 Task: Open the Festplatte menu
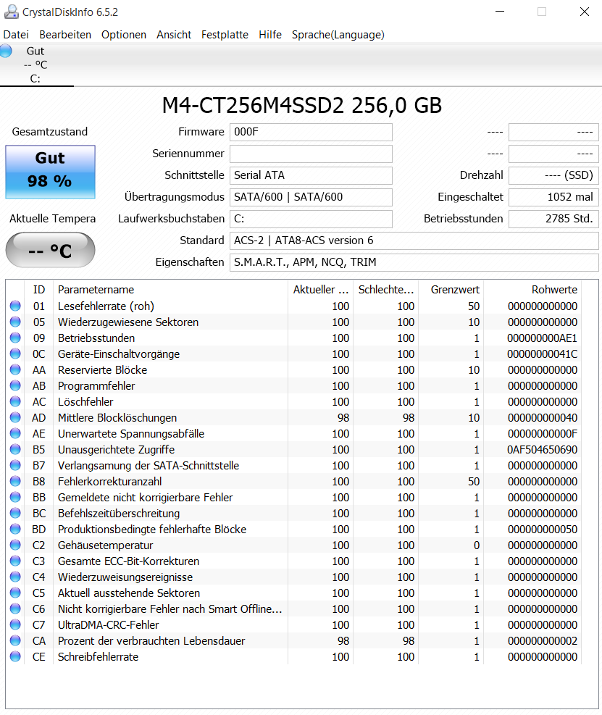click(225, 35)
